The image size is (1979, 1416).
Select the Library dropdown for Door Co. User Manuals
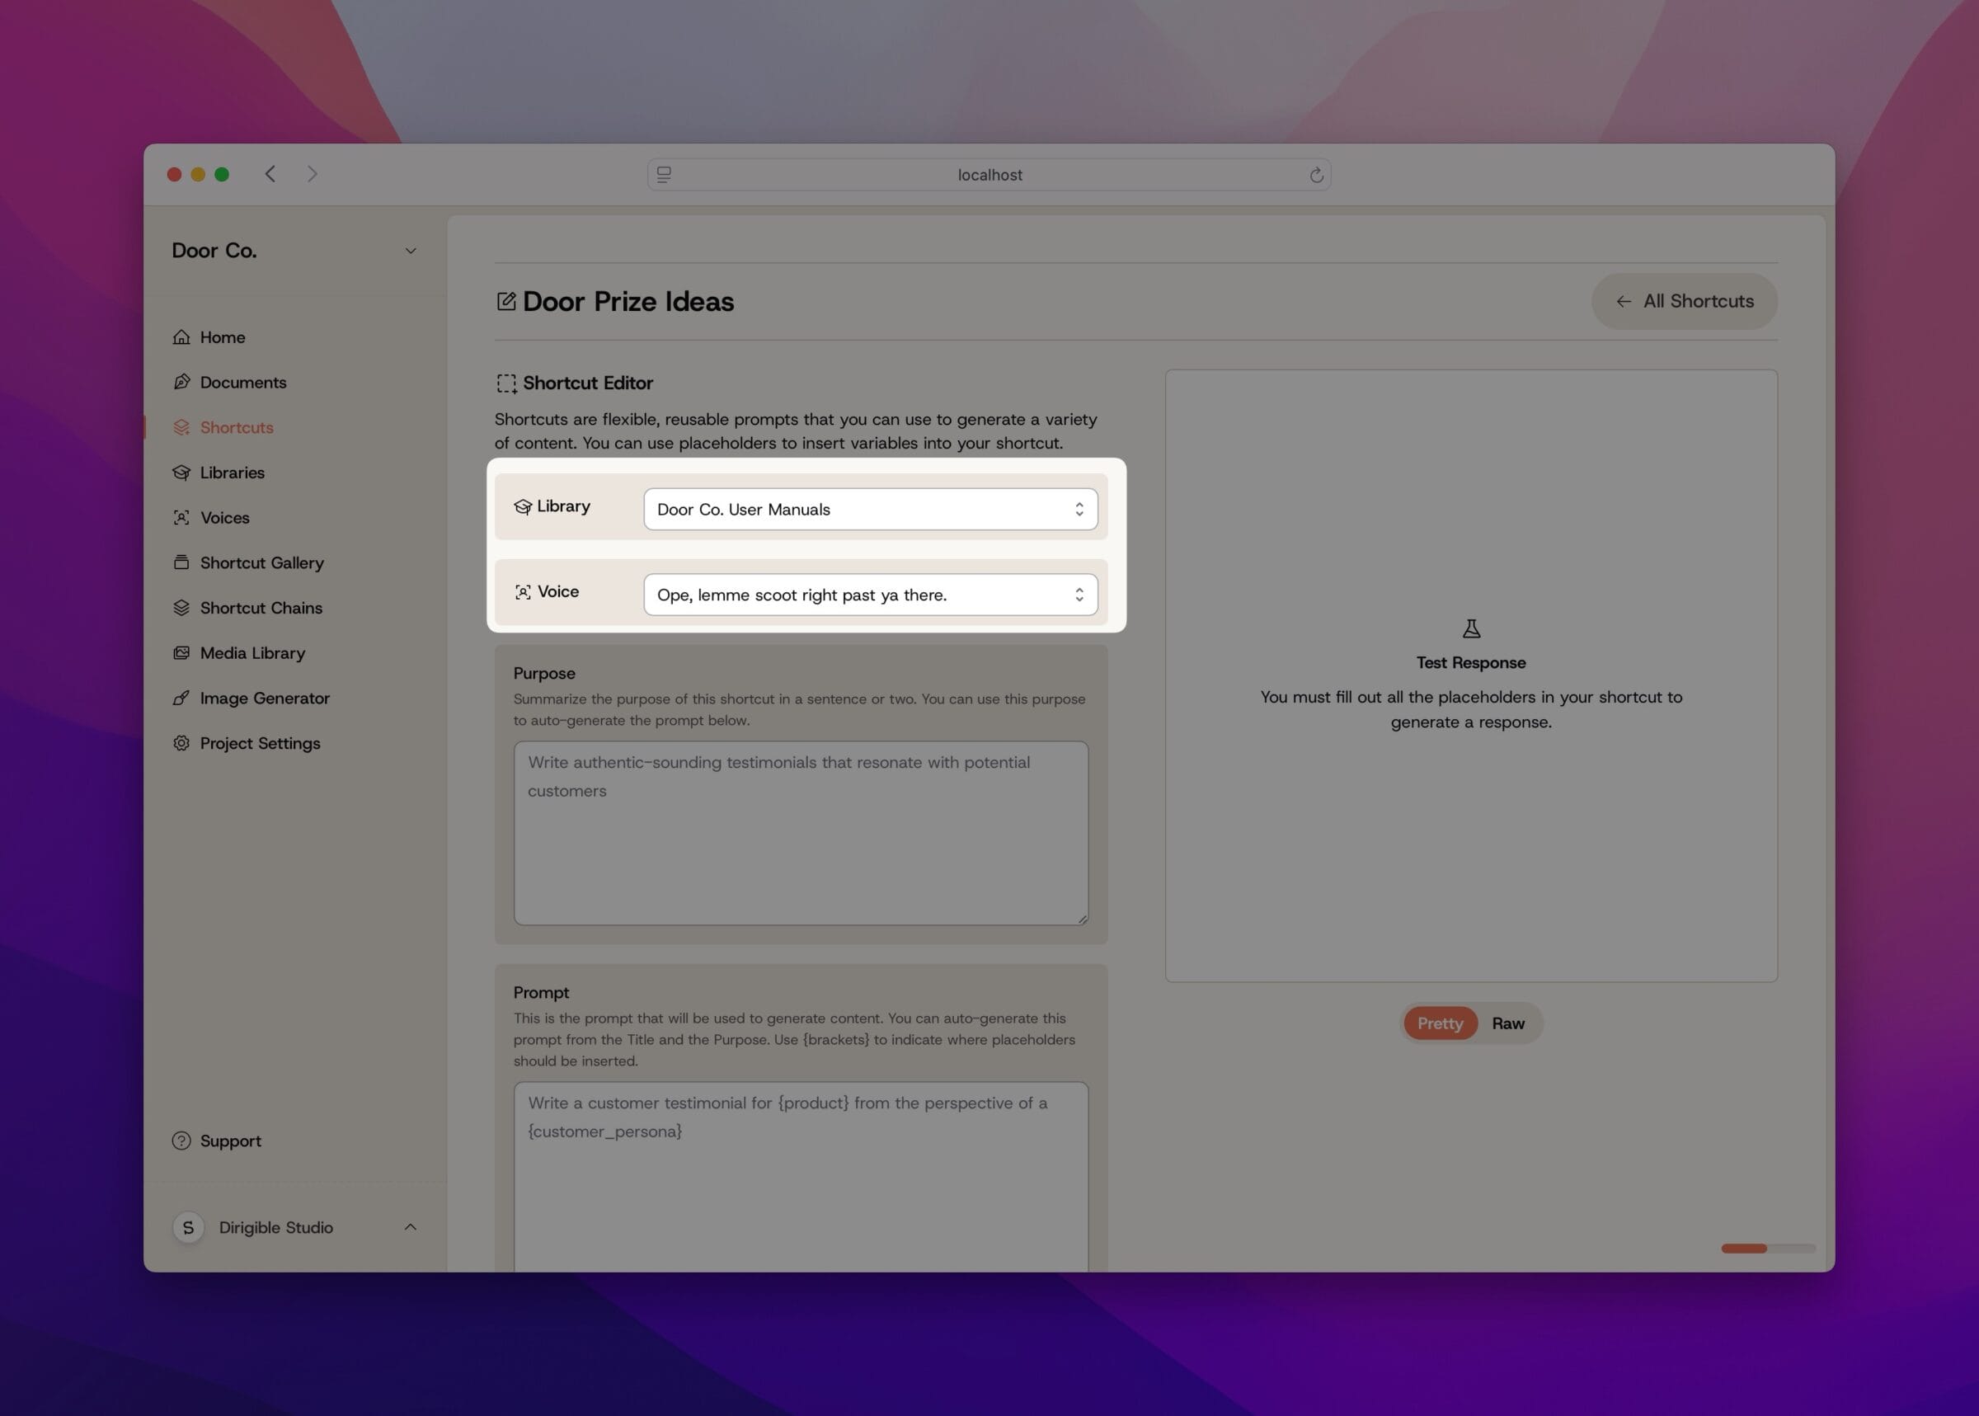868,509
